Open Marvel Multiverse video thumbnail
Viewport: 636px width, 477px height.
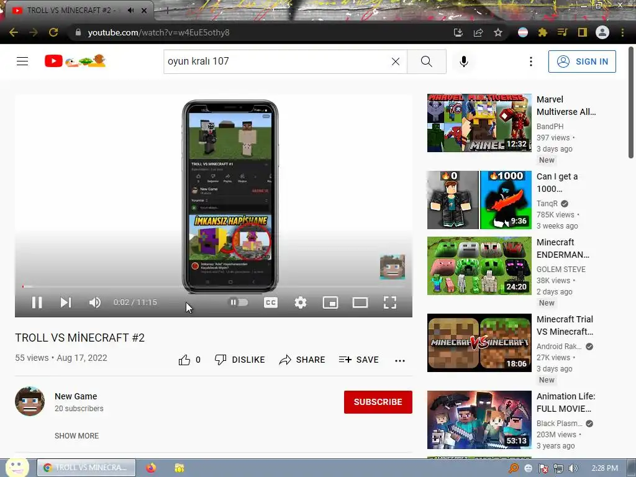(479, 123)
